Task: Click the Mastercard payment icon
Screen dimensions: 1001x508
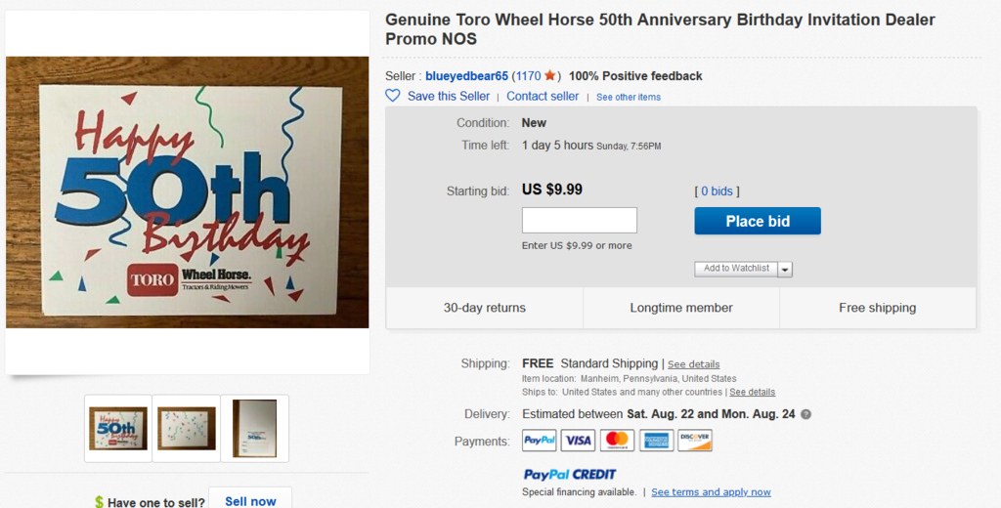Action: point(617,441)
